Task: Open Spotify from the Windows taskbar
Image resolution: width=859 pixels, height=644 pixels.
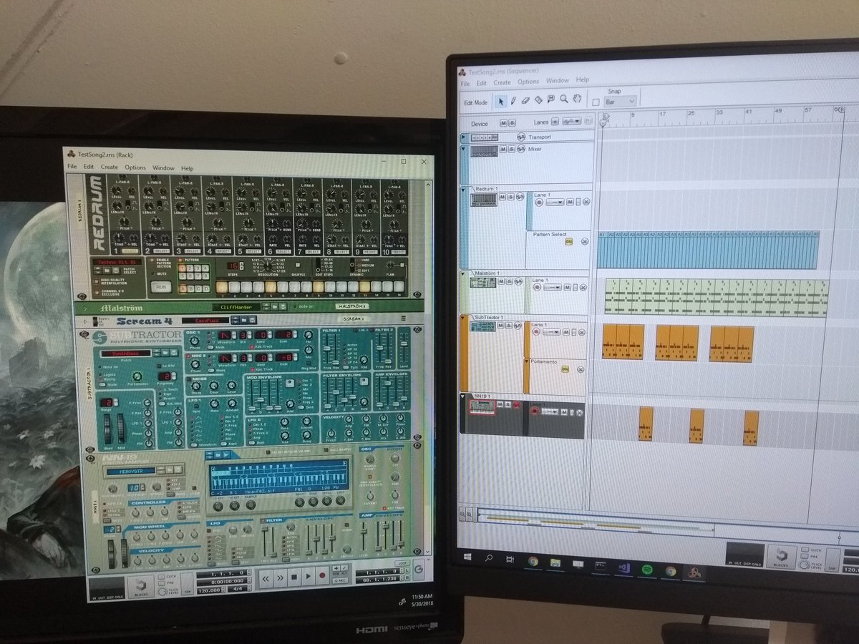Action: point(646,569)
